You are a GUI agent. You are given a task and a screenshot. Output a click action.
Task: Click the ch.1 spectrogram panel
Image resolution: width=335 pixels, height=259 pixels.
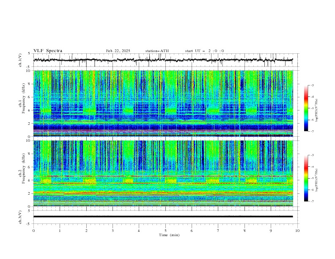163,103
